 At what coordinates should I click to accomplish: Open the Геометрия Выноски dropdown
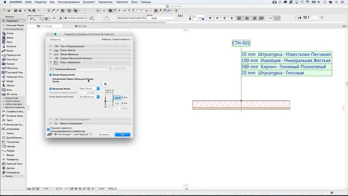coord(80,69)
